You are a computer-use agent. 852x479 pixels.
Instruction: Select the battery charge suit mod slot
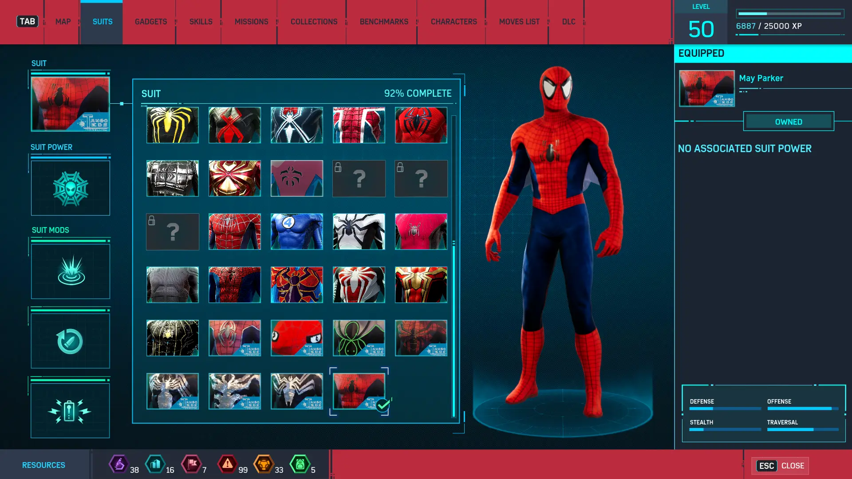click(x=71, y=411)
